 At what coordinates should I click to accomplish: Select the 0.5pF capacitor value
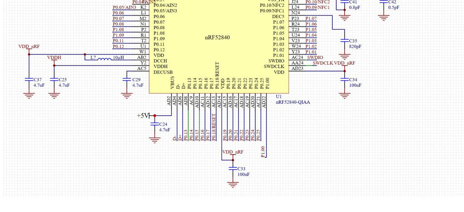[394, 7]
